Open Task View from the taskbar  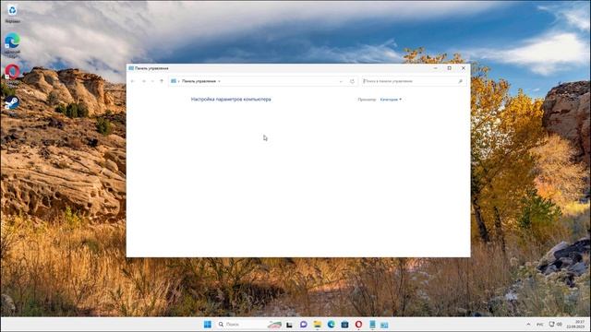(x=289, y=325)
